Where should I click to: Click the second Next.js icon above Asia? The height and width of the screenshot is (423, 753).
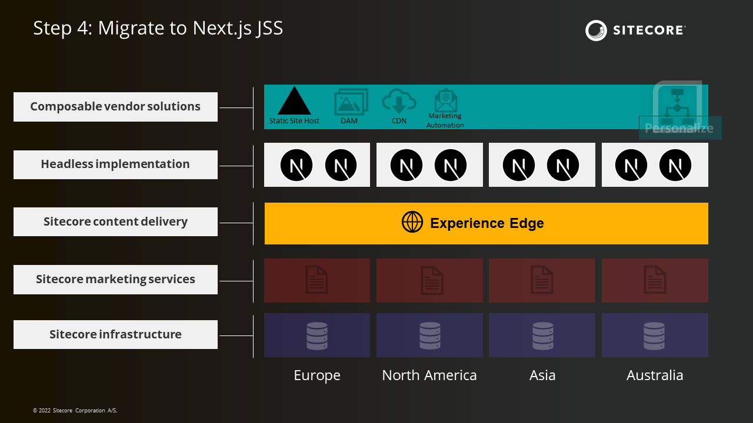[x=563, y=165]
